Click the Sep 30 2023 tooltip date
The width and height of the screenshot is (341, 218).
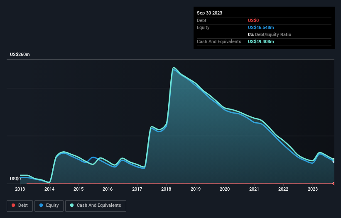(209, 13)
